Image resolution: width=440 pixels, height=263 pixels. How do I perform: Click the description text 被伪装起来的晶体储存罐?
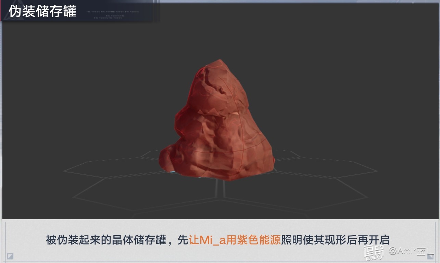click(x=106, y=240)
